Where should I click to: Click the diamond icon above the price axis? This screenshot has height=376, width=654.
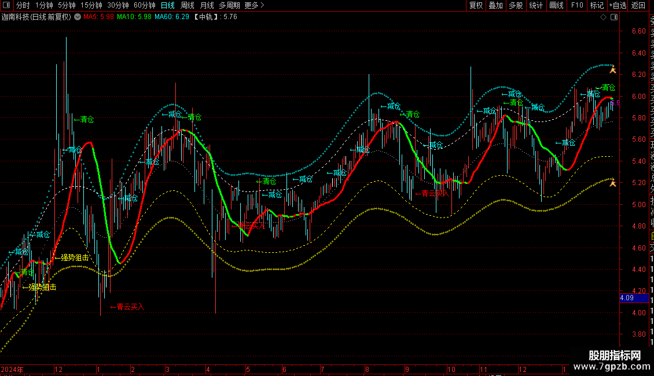603,17
